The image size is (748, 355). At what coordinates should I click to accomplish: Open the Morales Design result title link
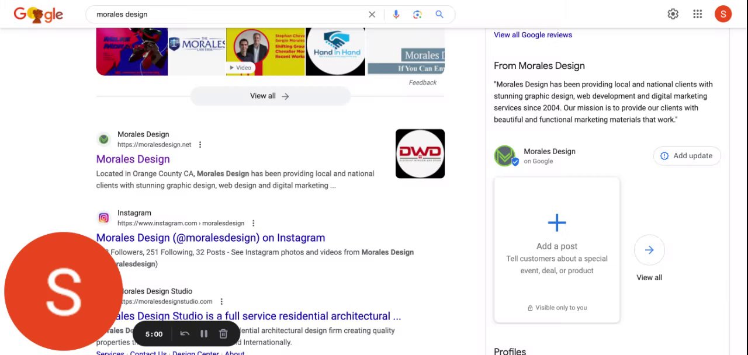pyautogui.click(x=133, y=159)
